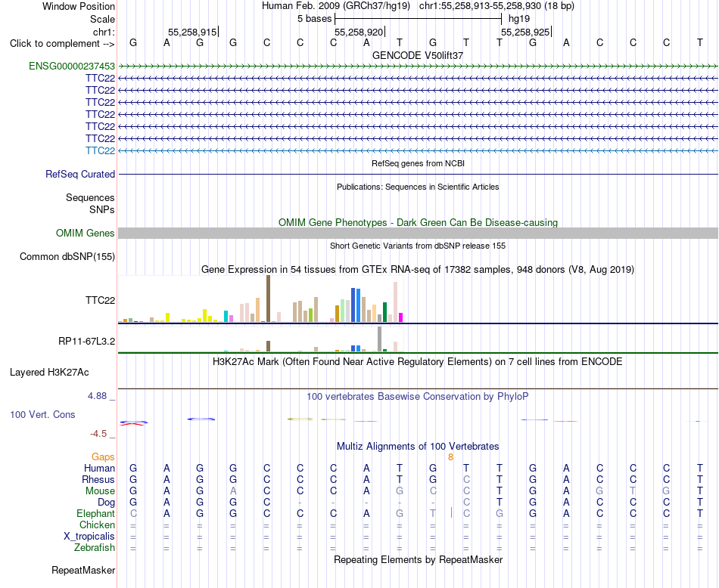Click the 55,258,915 position marker
The height and width of the screenshot is (588, 719).
point(192,32)
